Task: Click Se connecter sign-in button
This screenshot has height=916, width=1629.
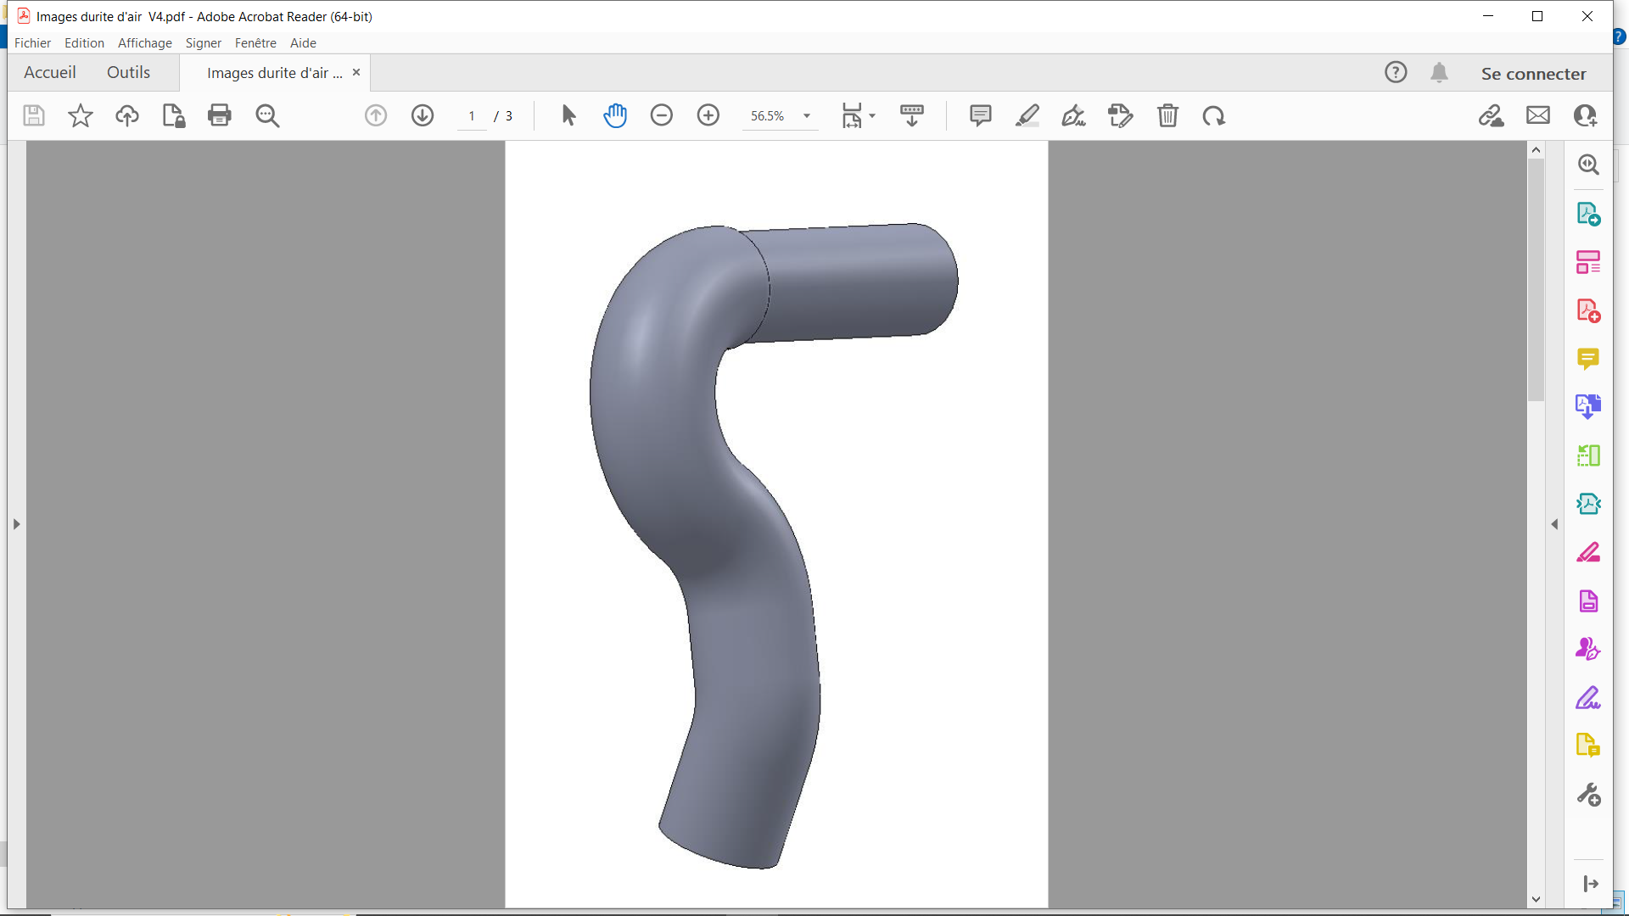Action: tap(1533, 74)
